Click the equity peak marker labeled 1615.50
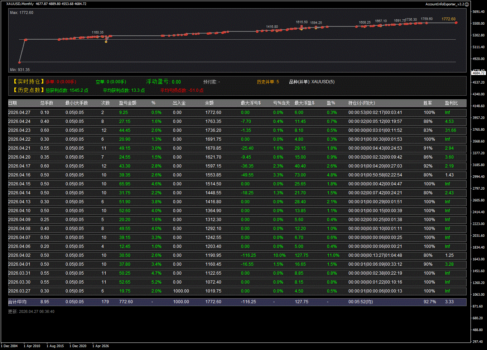This screenshot has height=350, width=487. [302, 26]
